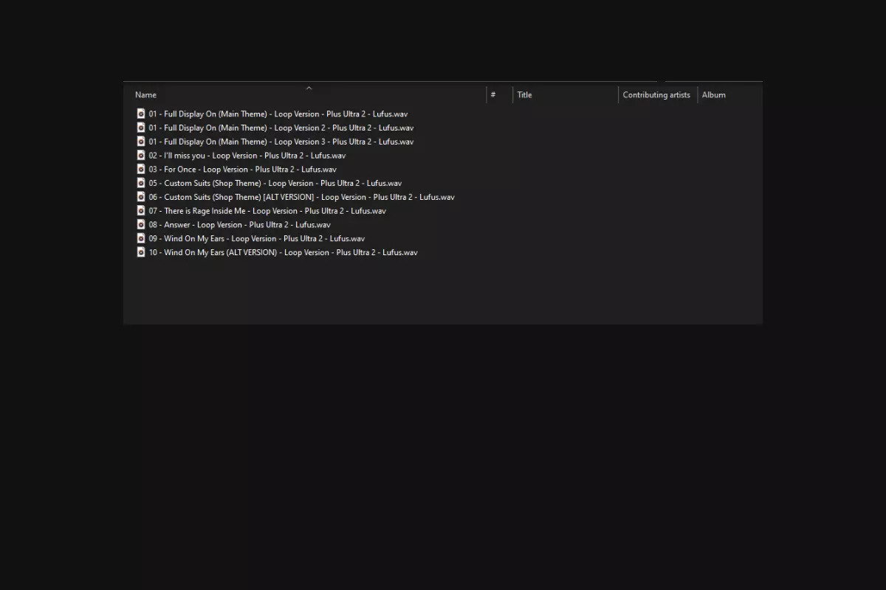This screenshot has width=886, height=590.
Task: Select file name 01 - Full Display On Loop Version - Plus Ultra 2
Action: pos(278,114)
